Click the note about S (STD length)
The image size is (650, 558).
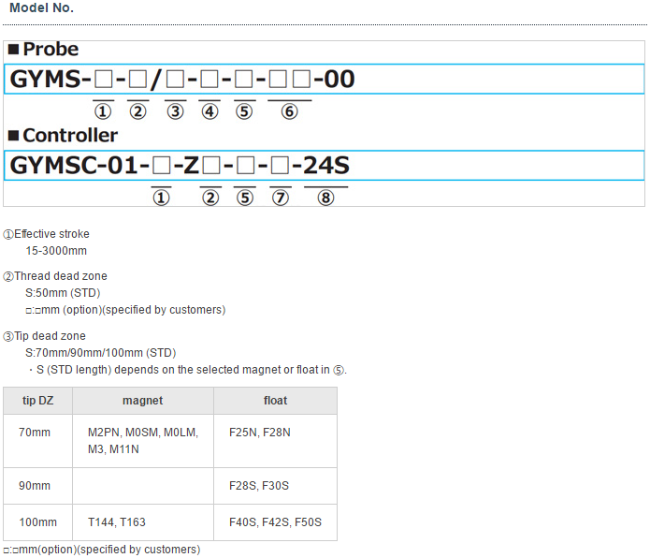pos(187,370)
